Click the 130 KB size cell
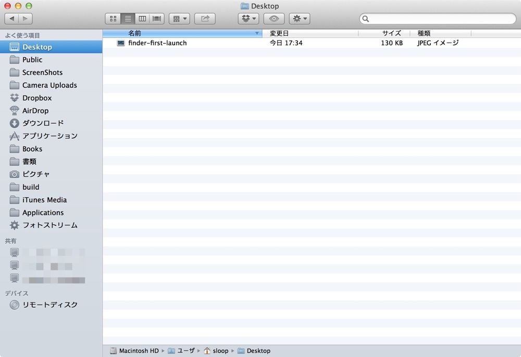 click(x=392, y=43)
